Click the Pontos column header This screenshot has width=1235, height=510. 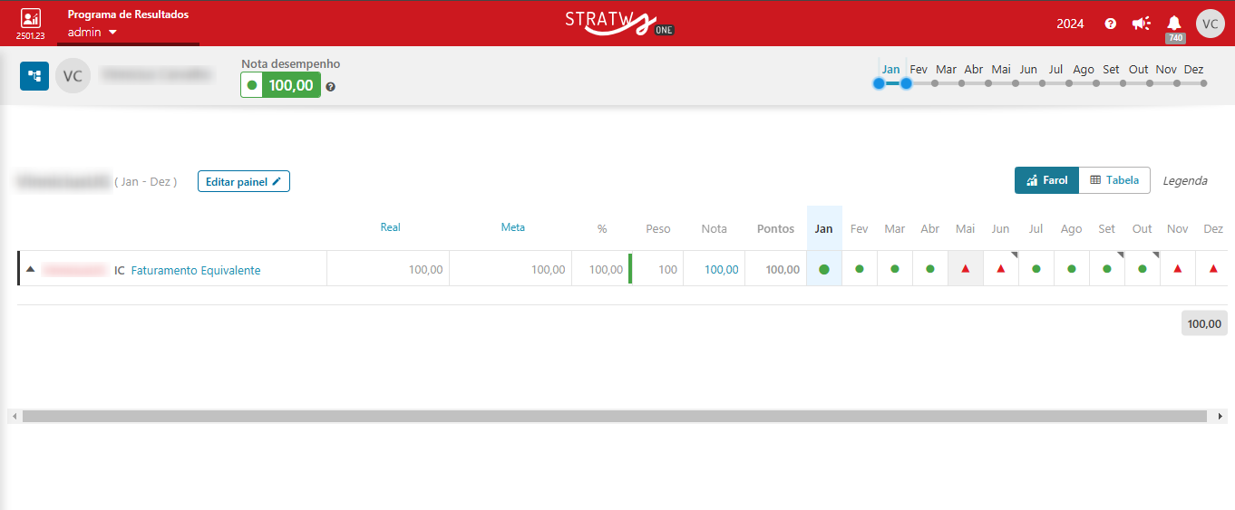click(x=775, y=228)
